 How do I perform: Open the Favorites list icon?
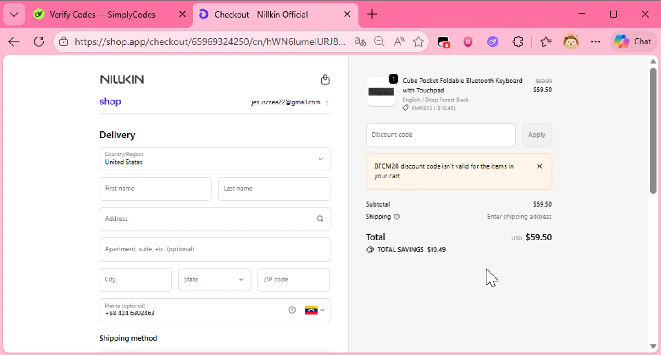(546, 42)
